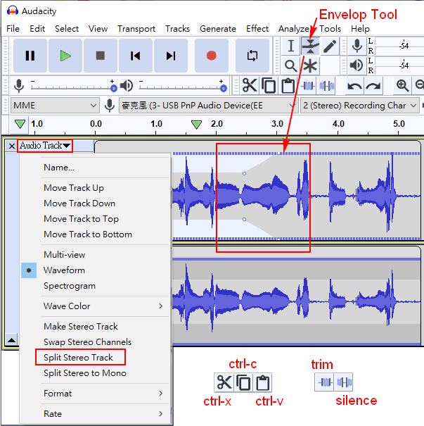Choose Split Stereo Track from menu
Screen dimensions: 424x426
pyautogui.click(x=78, y=358)
